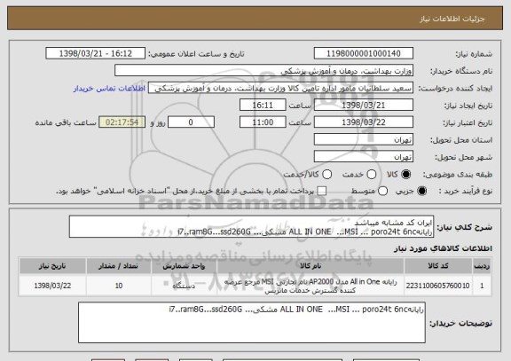This screenshot has height=361, width=511.
Task: Click the نام دستگاه خریدار field
Action: pyautogui.click(x=264, y=71)
